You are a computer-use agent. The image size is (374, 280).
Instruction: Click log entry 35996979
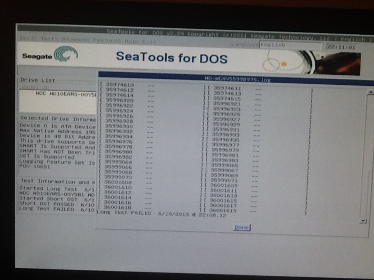225,150
